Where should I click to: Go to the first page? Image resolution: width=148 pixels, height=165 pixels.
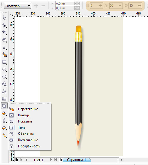[x=21, y=160]
